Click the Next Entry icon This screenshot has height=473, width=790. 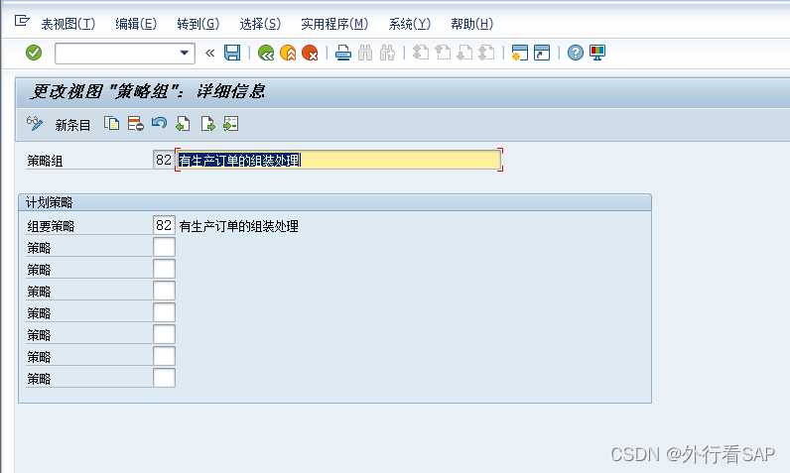pyautogui.click(x=207, y=124)
